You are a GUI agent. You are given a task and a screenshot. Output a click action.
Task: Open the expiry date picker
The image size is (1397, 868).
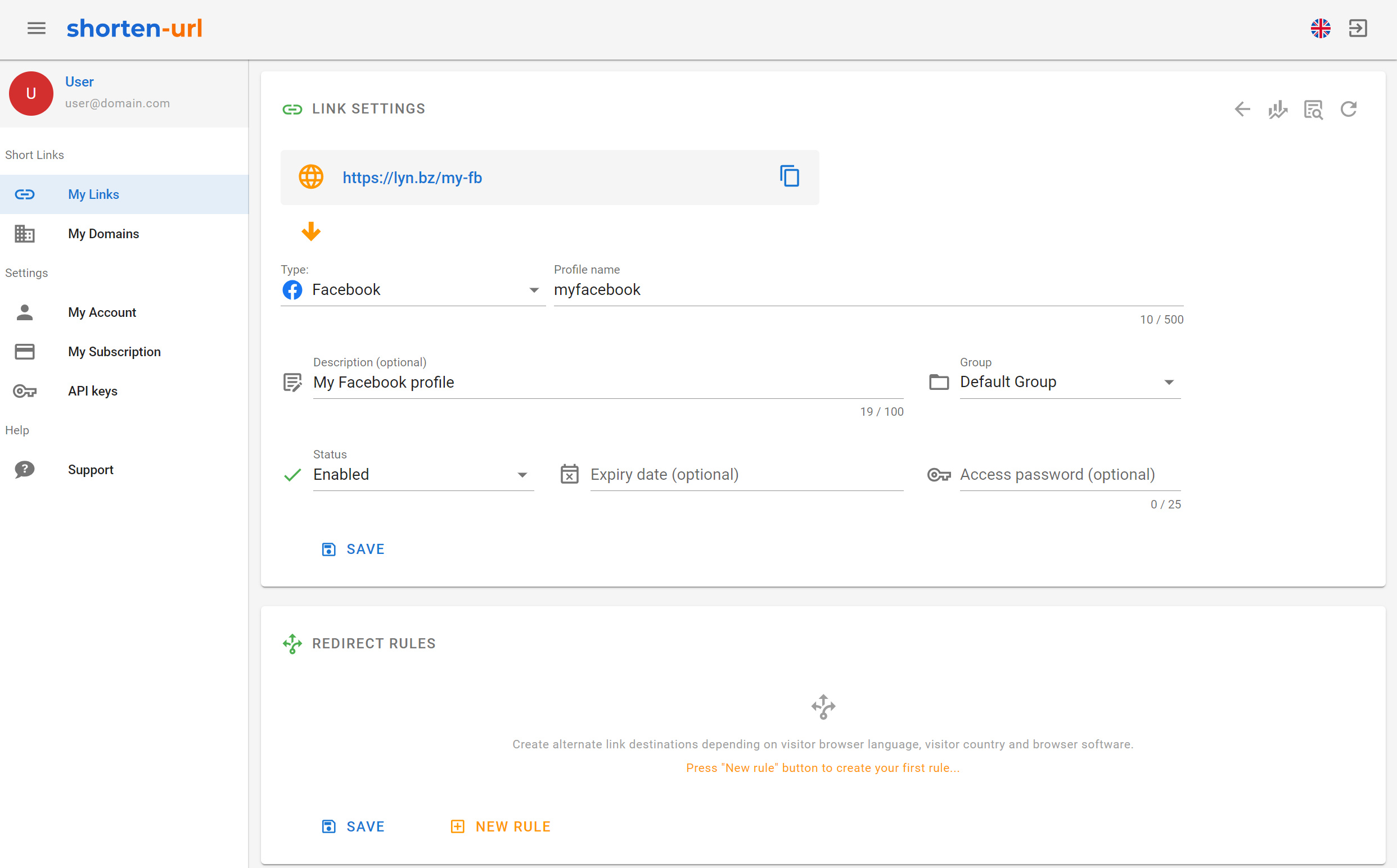570,474
